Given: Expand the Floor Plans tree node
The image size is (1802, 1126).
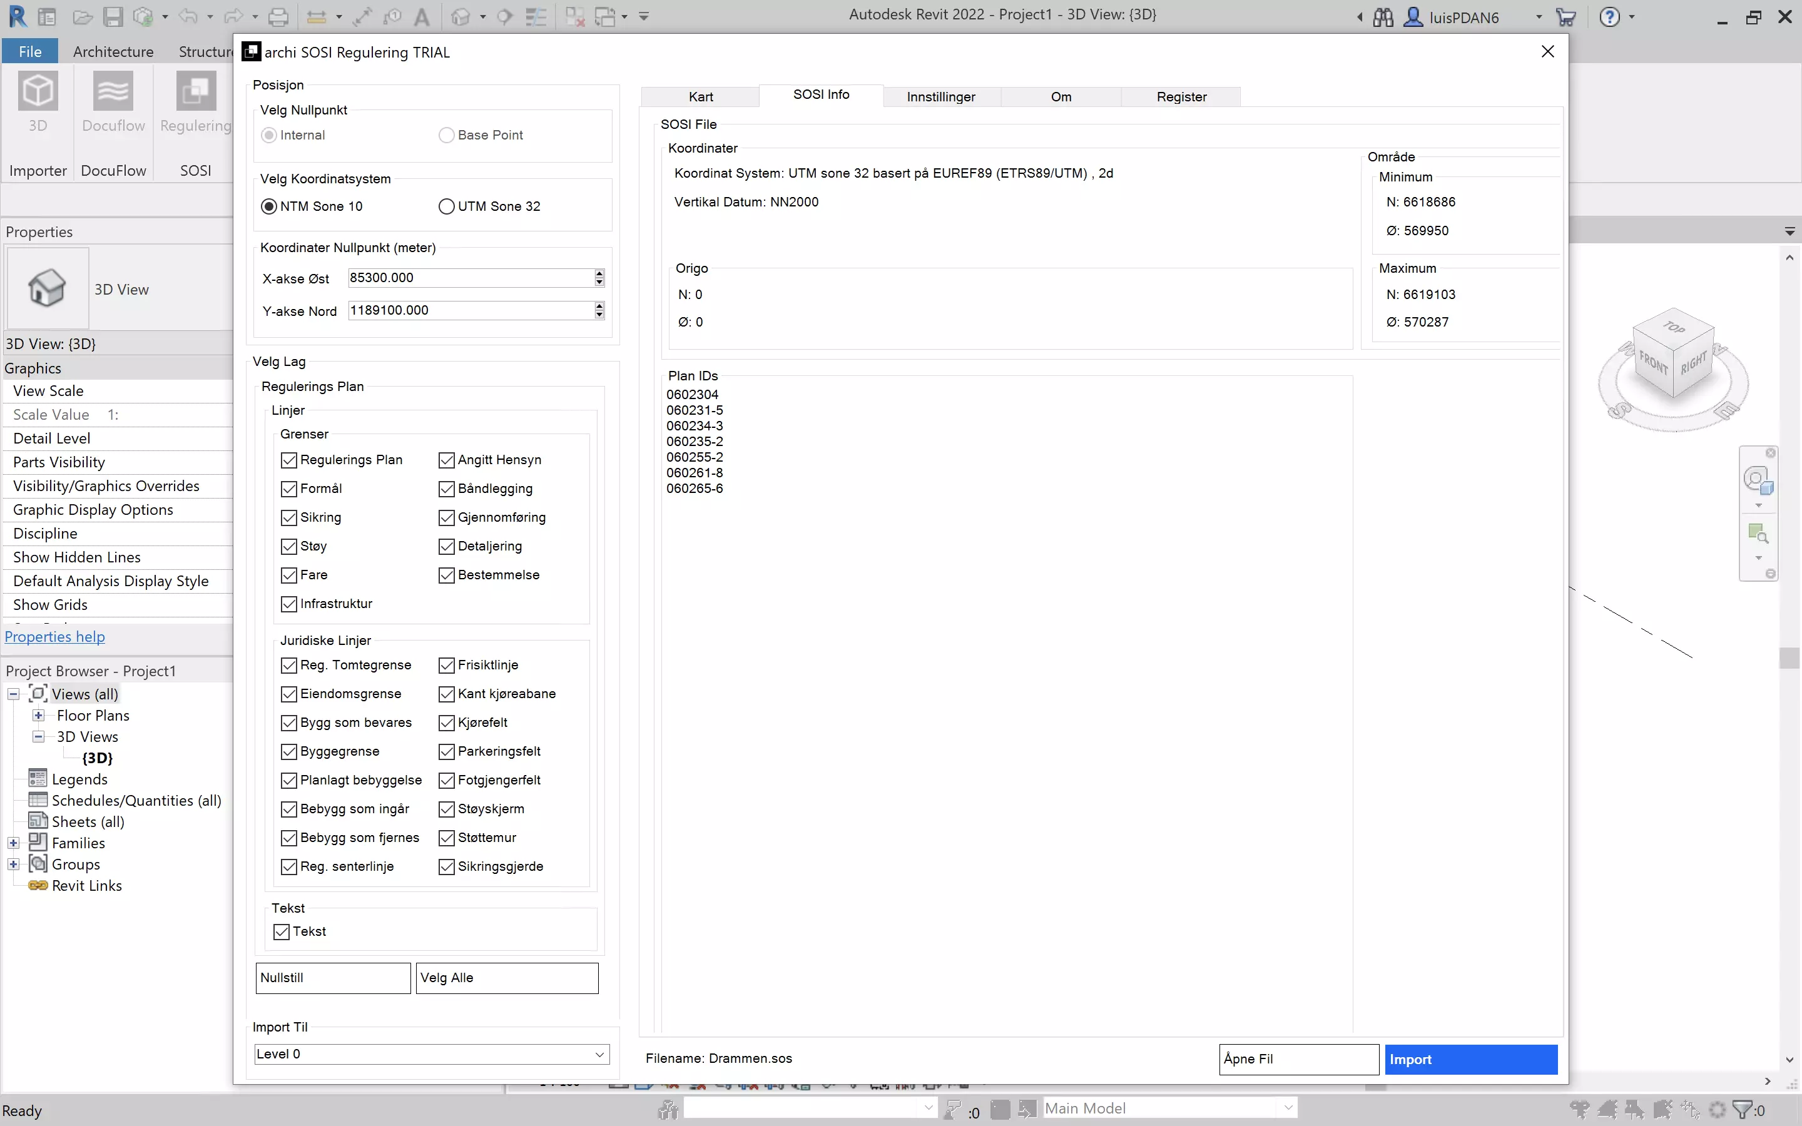Looking at the screenshot, I should coord(38,715).
